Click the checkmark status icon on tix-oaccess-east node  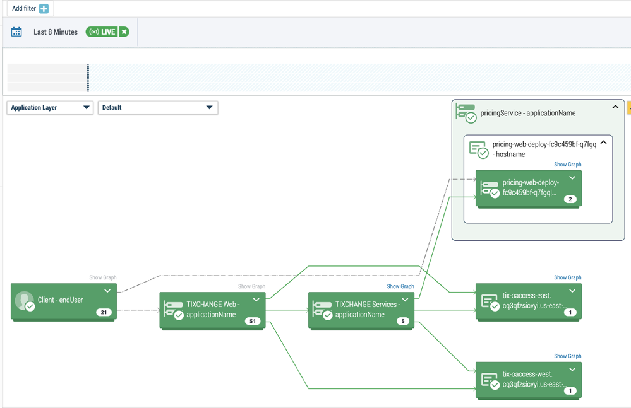pyautogui.click(x=494, y=306)
